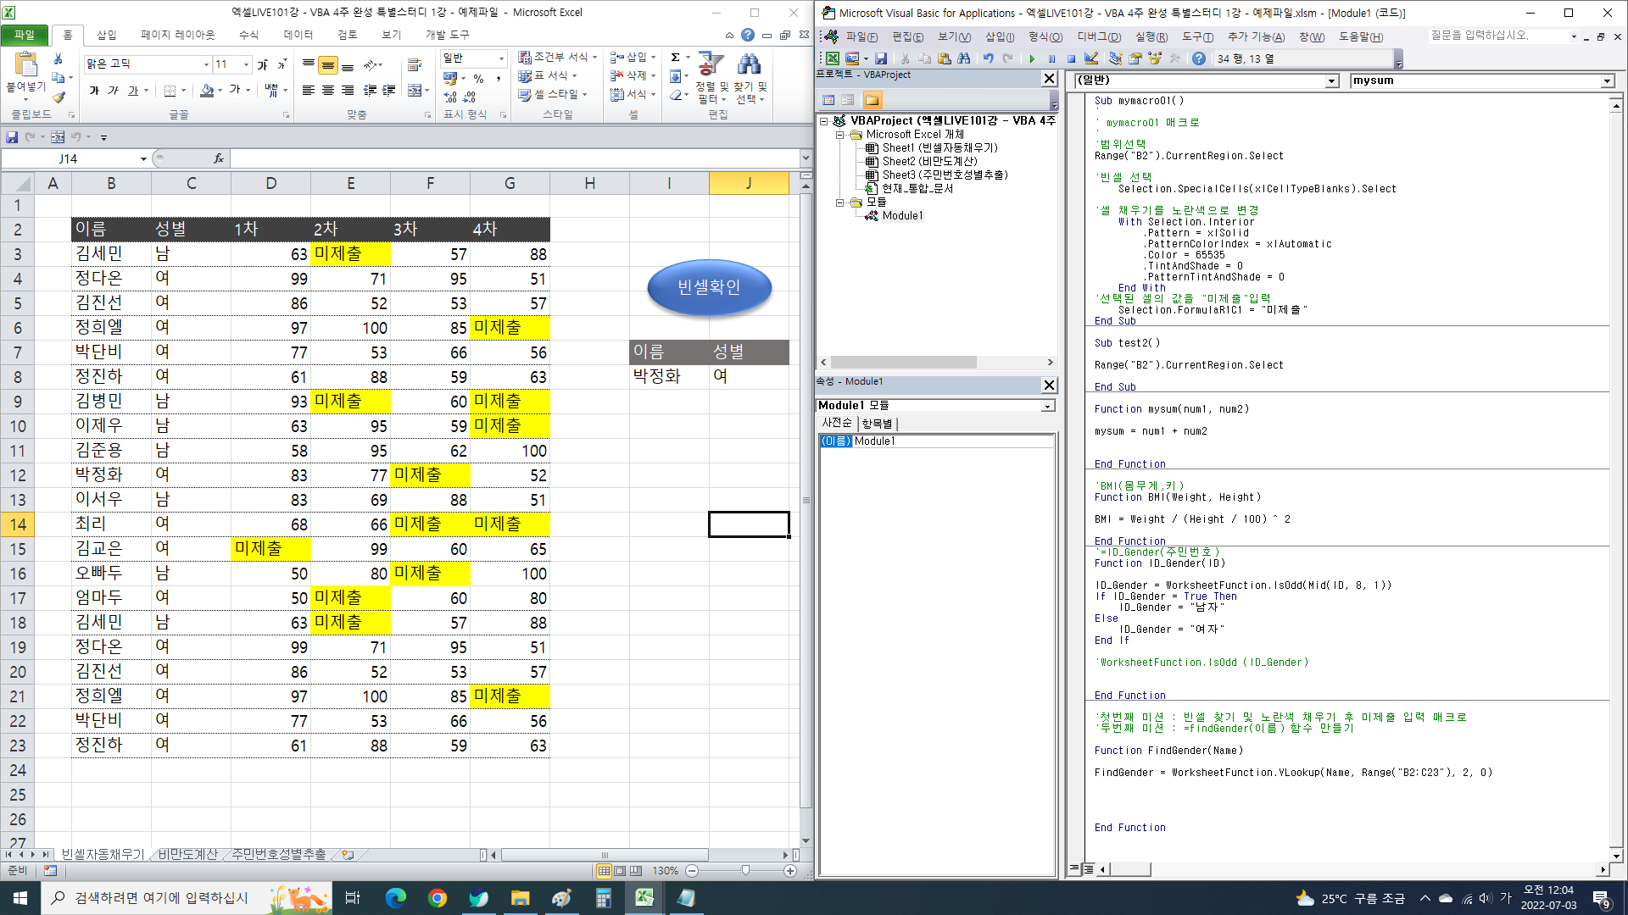Click the VBA save floppy disk icon
The height and width of the screenshot is (915, 1628).
pyautogui.click(x=881, y=58)
